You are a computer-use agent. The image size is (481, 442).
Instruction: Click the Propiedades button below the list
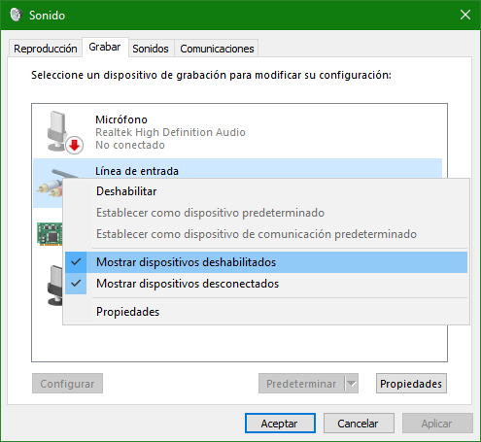[x=411, y=384]
